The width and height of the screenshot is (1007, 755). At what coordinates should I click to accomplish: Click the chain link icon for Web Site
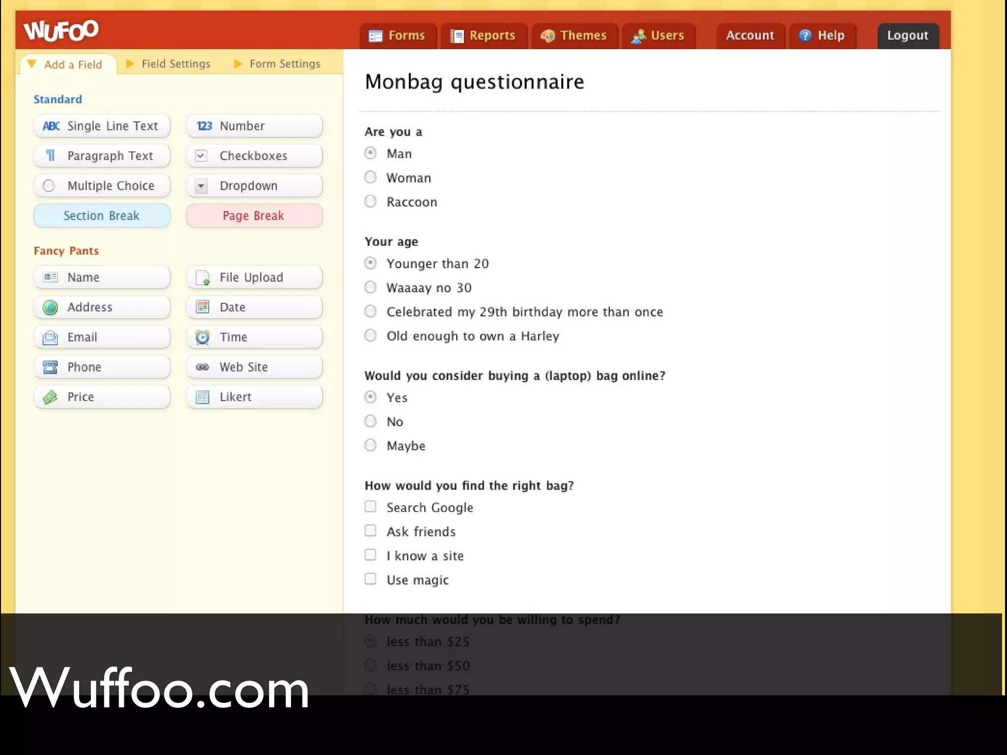point(203,367)
